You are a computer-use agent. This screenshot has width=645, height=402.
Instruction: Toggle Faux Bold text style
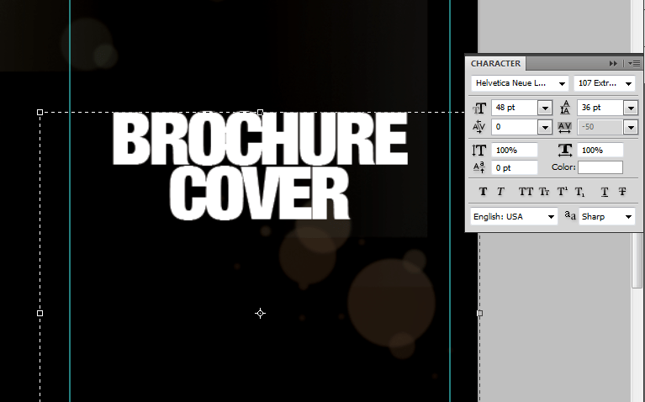coord(483,192)
